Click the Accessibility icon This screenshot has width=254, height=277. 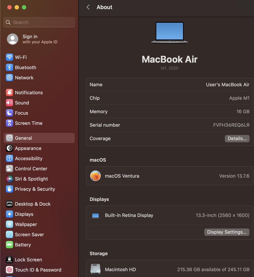[x=10, y=159]
